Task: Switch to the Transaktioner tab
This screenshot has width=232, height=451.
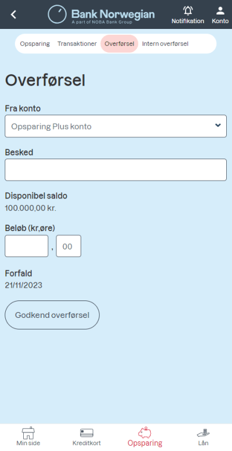Action: (x=77, y=44)
